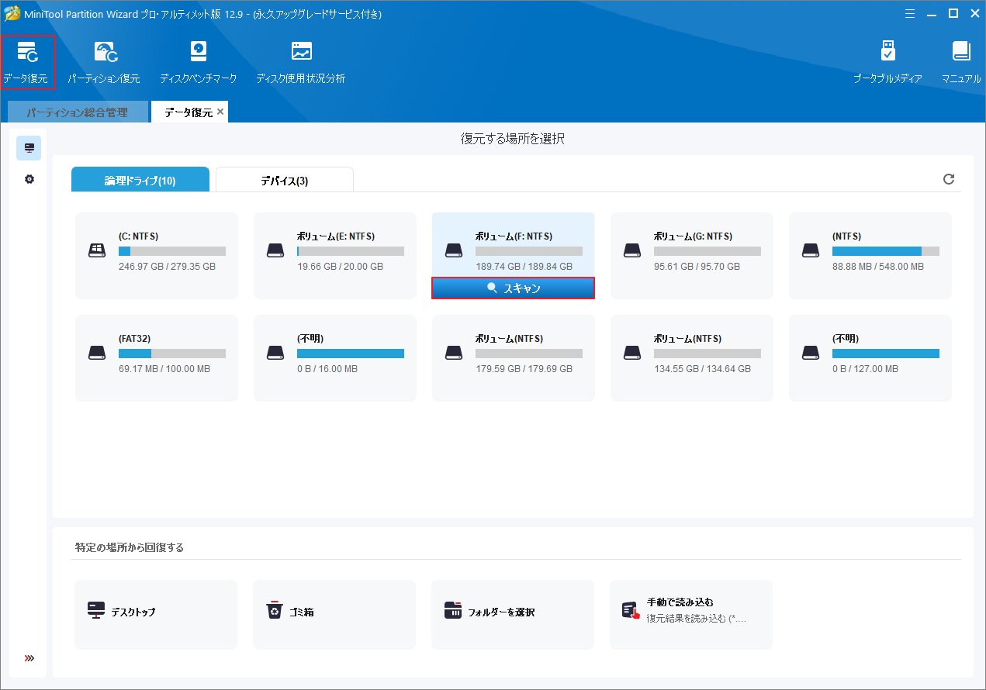This screenshot has width=986, height=690.
Task: Select the (FAT32) partition card
Action: tap(157, 358)
